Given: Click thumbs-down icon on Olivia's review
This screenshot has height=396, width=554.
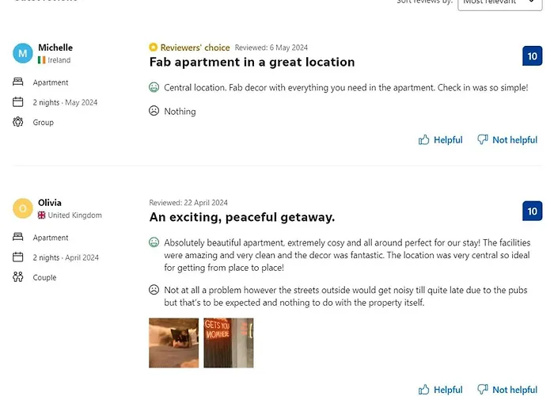Looking at the screenshot, I should 483,390.
